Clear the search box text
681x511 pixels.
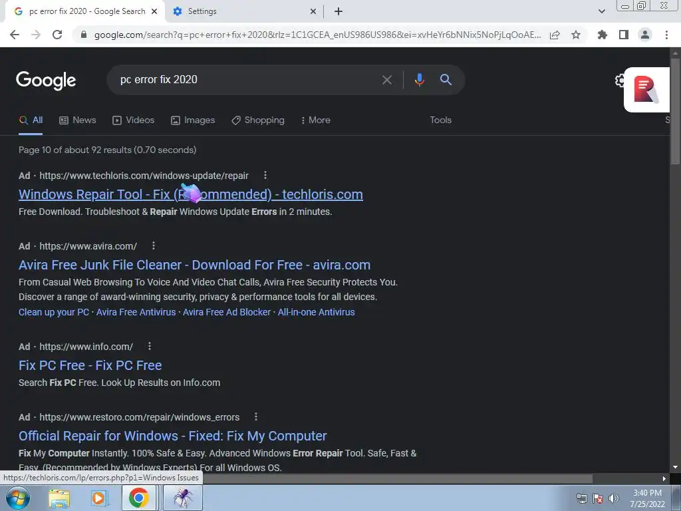click(x=386, y=80)
